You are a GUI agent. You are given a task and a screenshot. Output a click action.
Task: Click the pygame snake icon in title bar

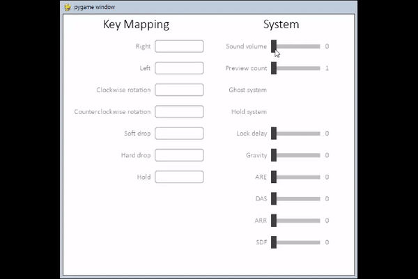(x=68, y=7)
